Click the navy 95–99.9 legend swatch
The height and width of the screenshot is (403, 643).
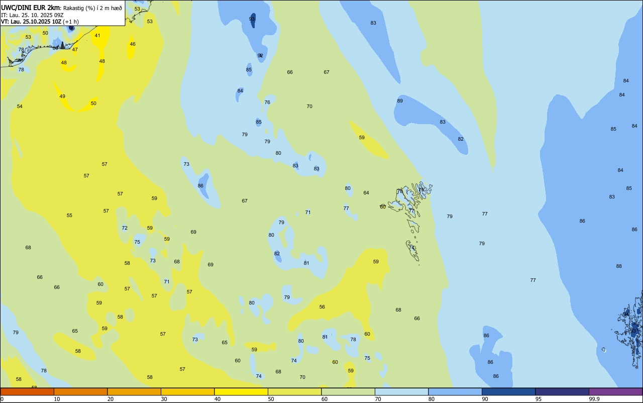pyautogui.click(x=562, y=391)
